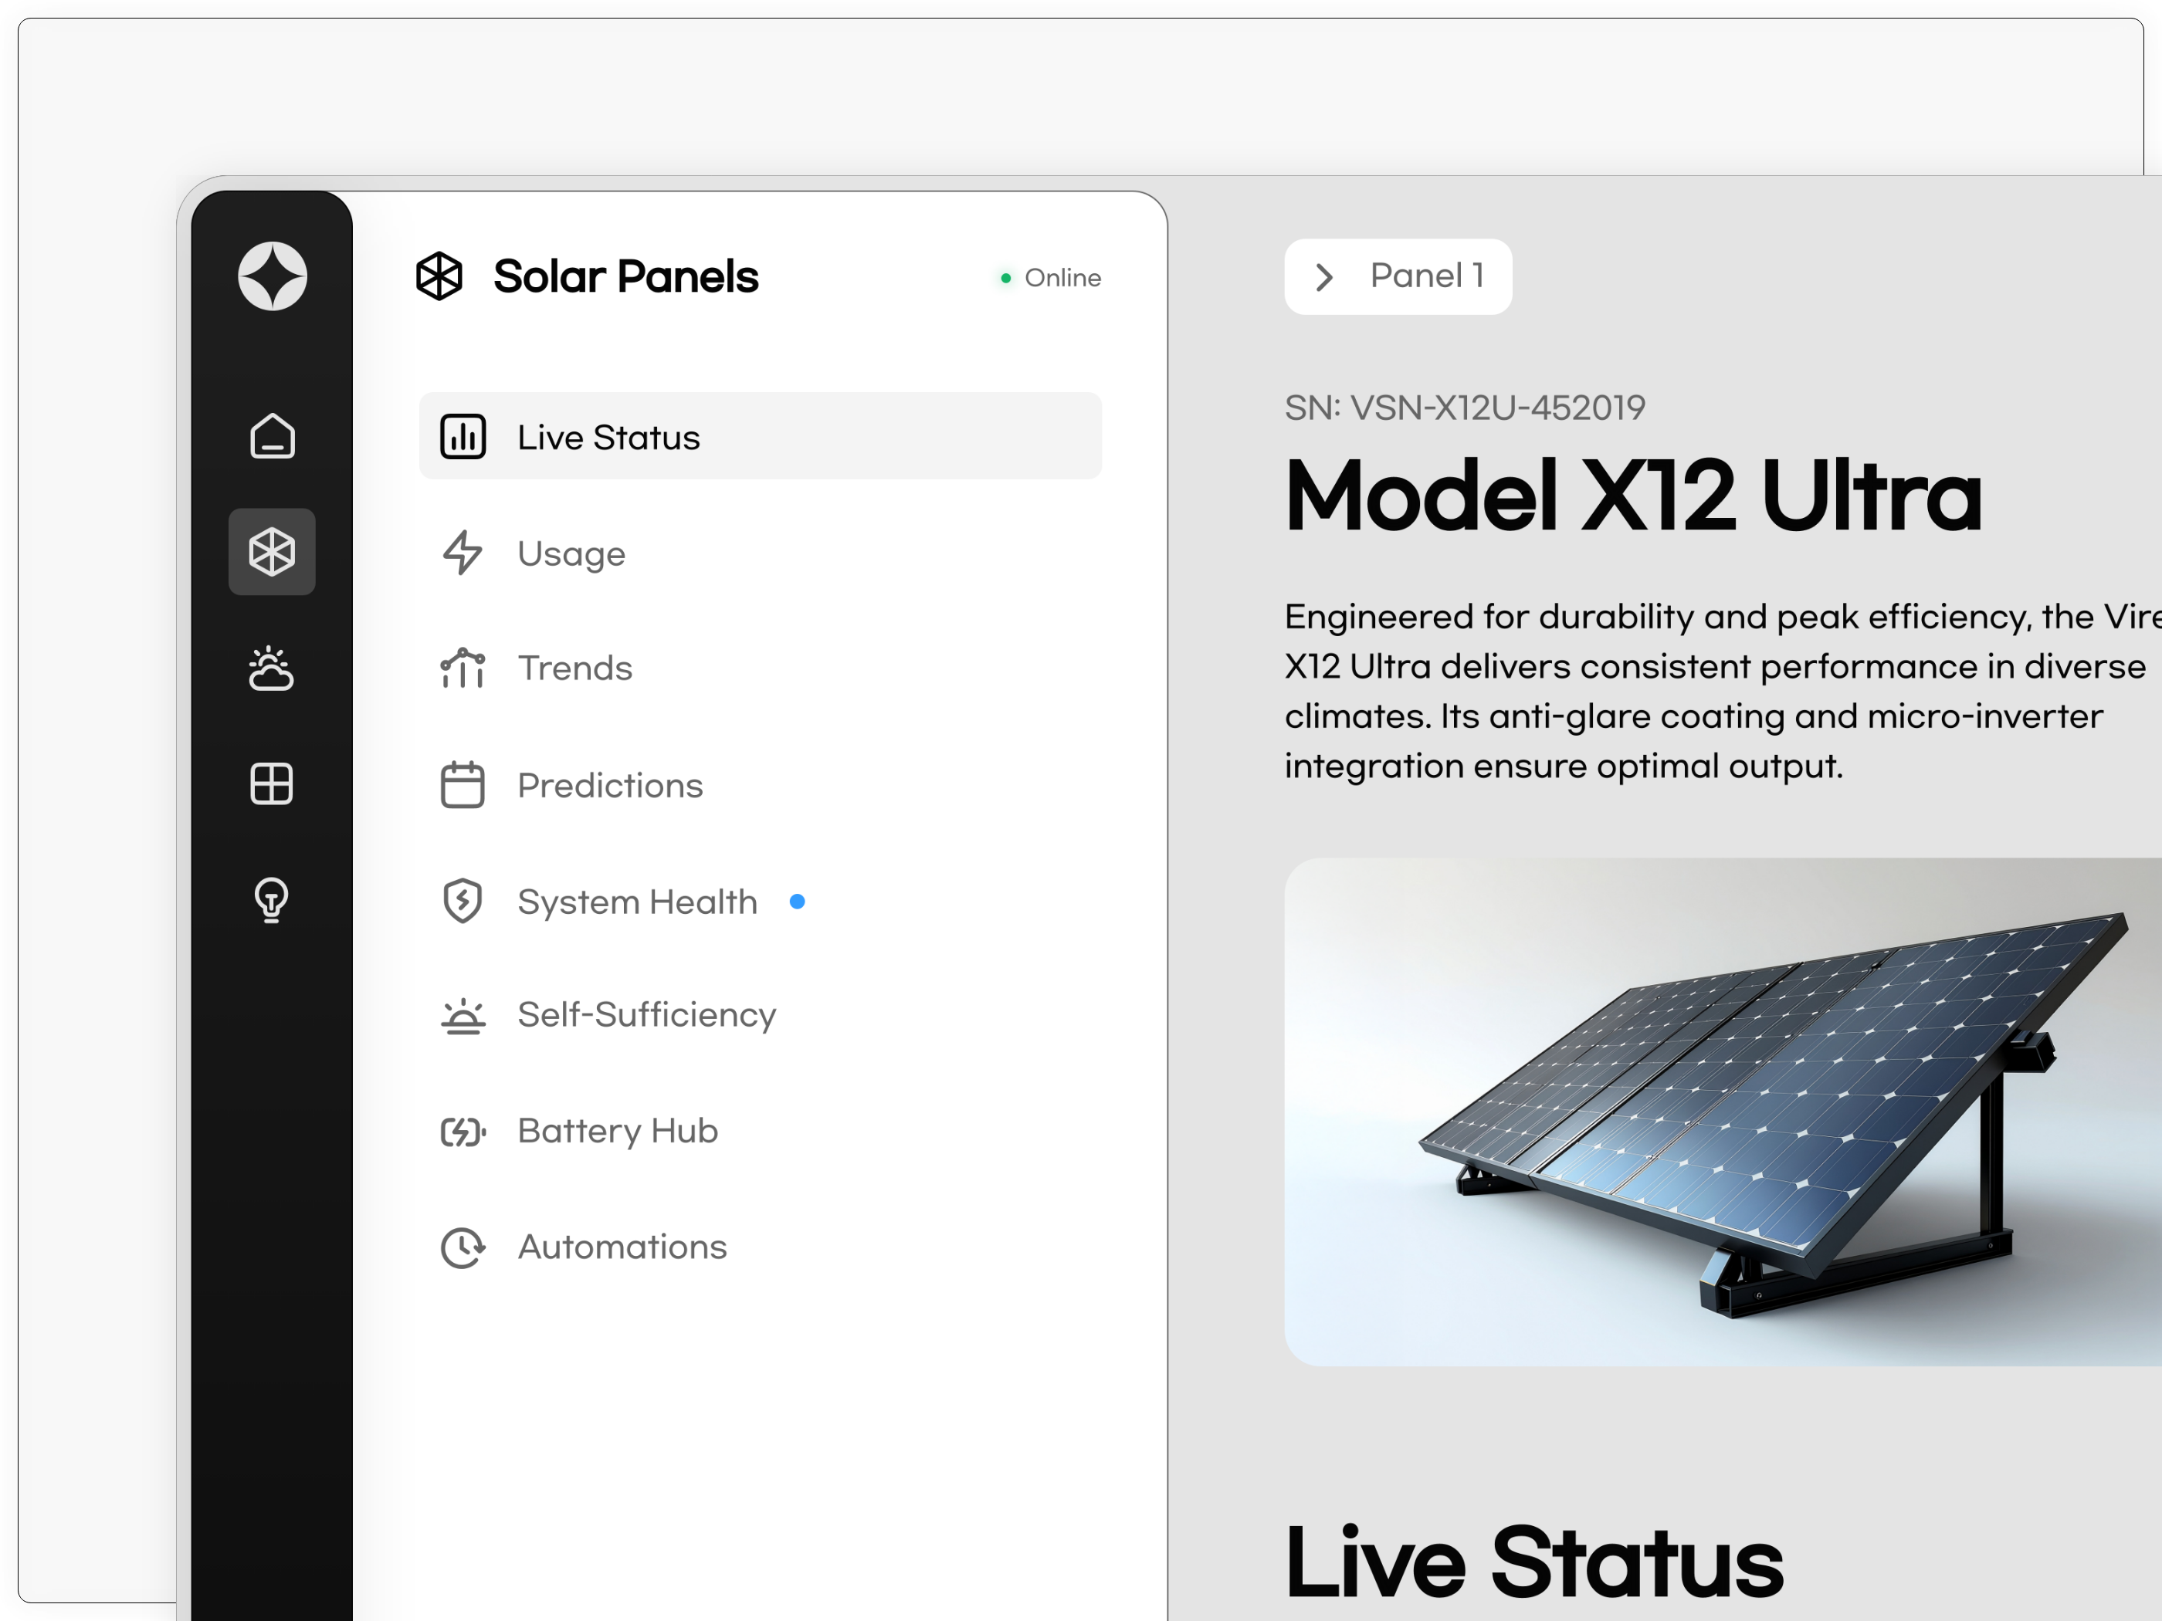Open the lightbulb sidebar icon

pyautogui.click(x=272, y=900)
